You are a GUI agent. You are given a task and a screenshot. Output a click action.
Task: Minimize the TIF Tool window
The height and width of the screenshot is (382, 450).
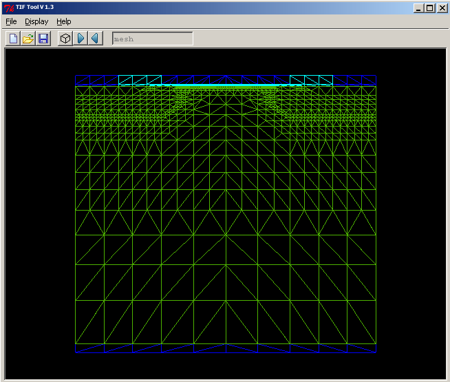[419, 8]
